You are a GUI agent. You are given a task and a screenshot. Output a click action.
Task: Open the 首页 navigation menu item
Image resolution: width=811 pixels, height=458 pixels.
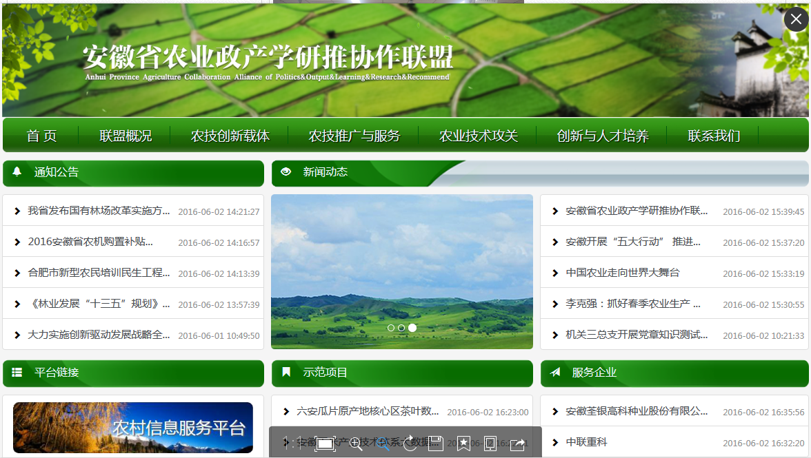pos(41,136)
